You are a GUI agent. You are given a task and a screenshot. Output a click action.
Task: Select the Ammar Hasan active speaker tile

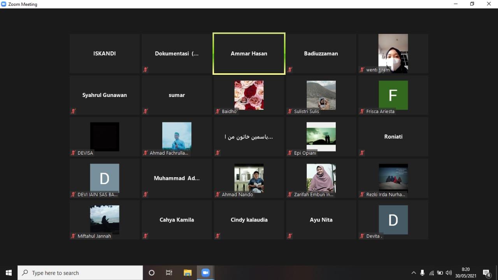point(249,53)
